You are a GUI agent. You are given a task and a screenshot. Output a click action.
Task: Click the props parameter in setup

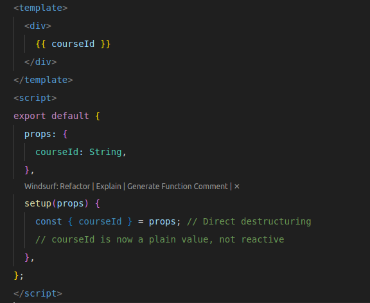(70, 203)
